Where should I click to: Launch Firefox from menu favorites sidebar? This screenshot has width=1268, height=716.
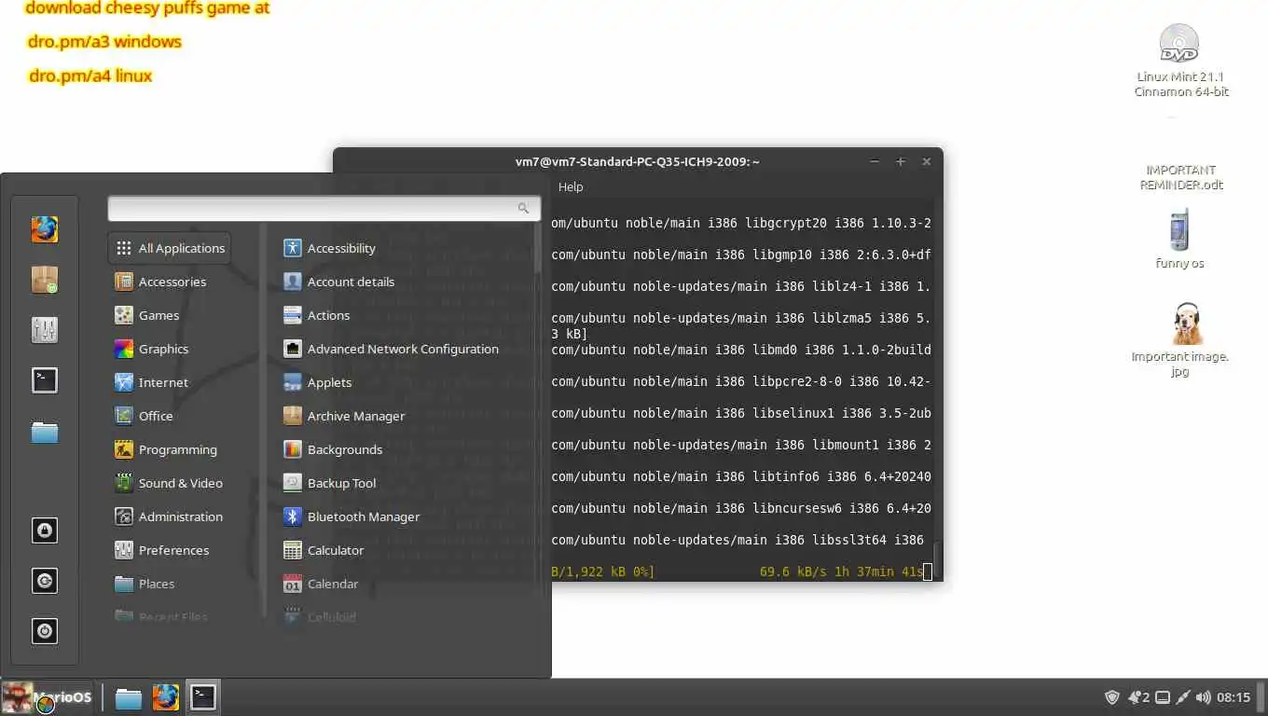click(45, 229)
